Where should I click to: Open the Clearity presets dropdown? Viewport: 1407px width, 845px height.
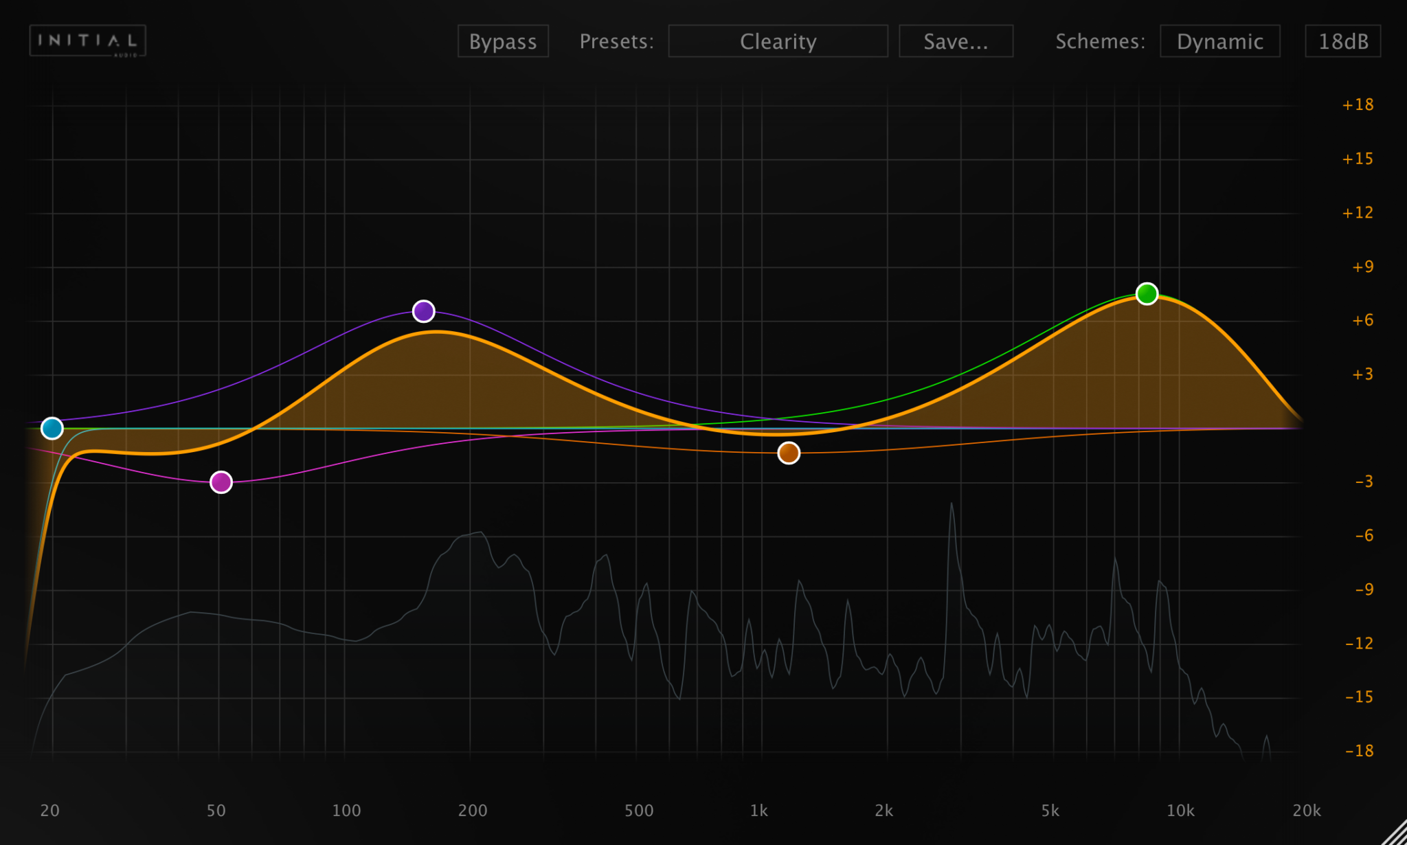tap(778, 41)
